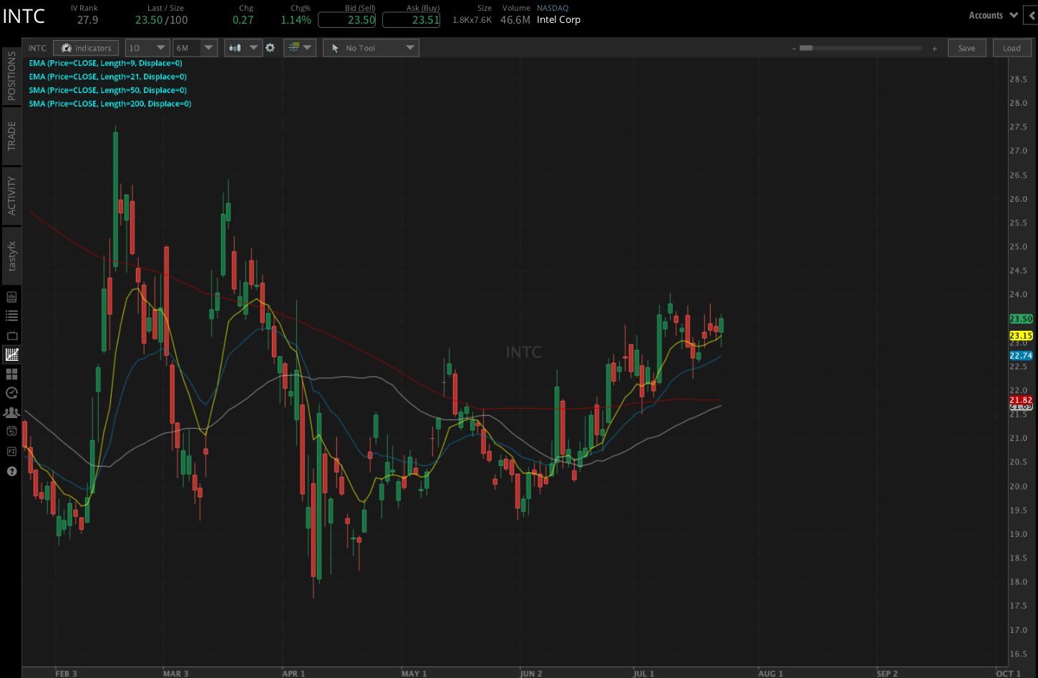
Task: Click the APR 1 date axis label
Action: click(x=294, y=674)
